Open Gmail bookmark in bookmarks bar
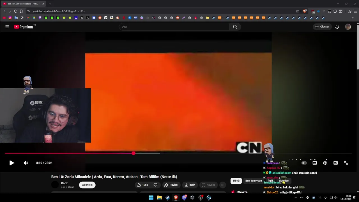This screenshot has width=359, height=202. tap(28, 18)
